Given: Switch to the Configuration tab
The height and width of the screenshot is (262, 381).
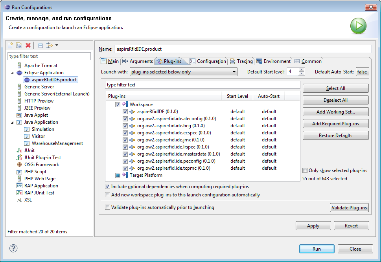Looking at the screenshot, I should tap(208, 61).
